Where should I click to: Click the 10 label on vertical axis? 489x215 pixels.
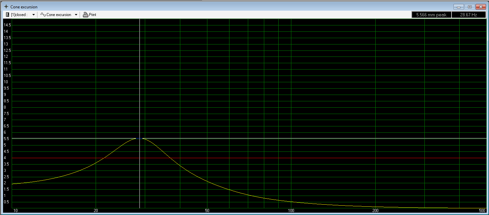click(x=6, y=82)
